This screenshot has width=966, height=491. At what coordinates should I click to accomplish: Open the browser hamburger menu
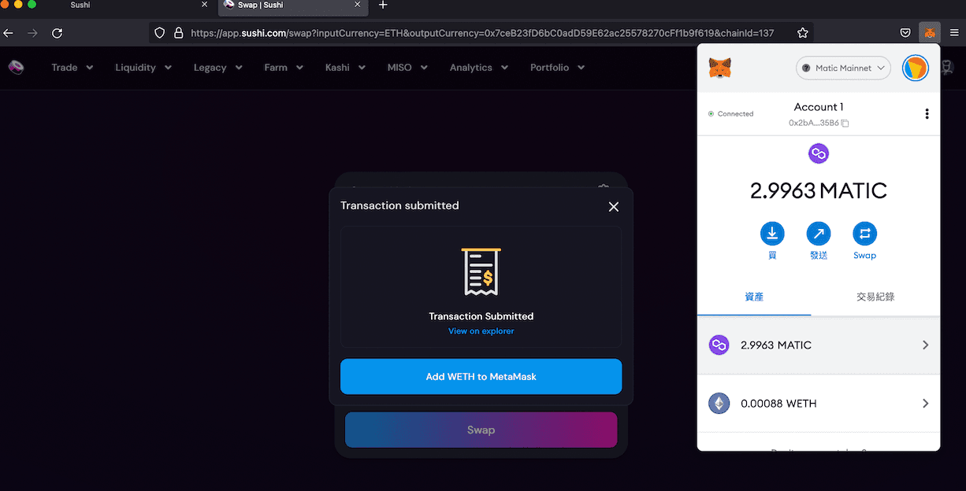[954, 33]
